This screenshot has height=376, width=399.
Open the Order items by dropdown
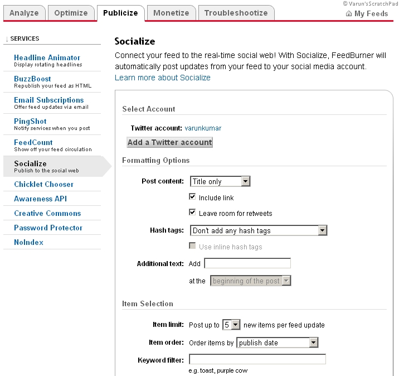point(278,343)
